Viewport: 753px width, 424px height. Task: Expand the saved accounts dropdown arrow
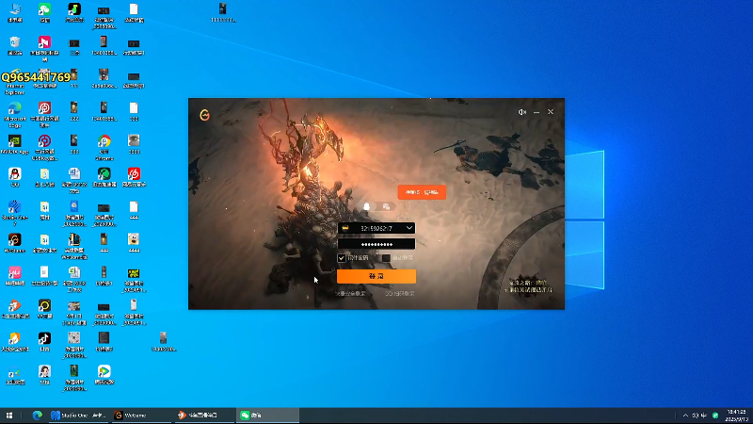409,228
